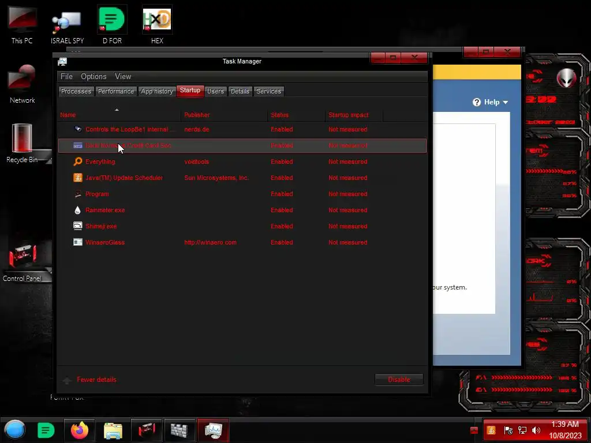The height and width of the screenshot is (443, 591).
Task: Select the Everything magnifier startup icon
Action: [x=78, y=162]
